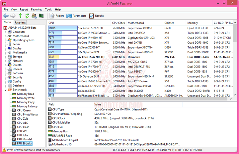Open the Favorites menu
The image size is (239, 154).
(x=37, y=9)
